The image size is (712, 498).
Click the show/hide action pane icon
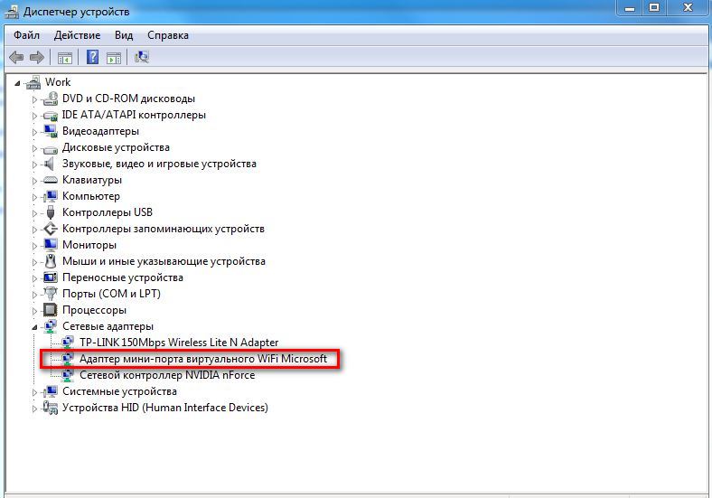tap(114, 58)
